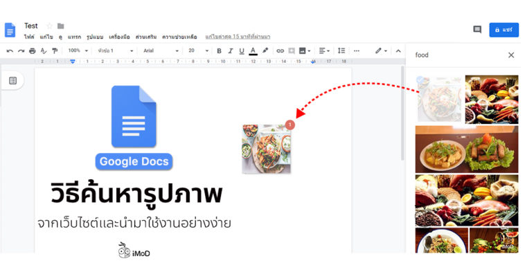Open the text color picker
The height and width of the screenshot is (274, 525).
pos(253,51)
